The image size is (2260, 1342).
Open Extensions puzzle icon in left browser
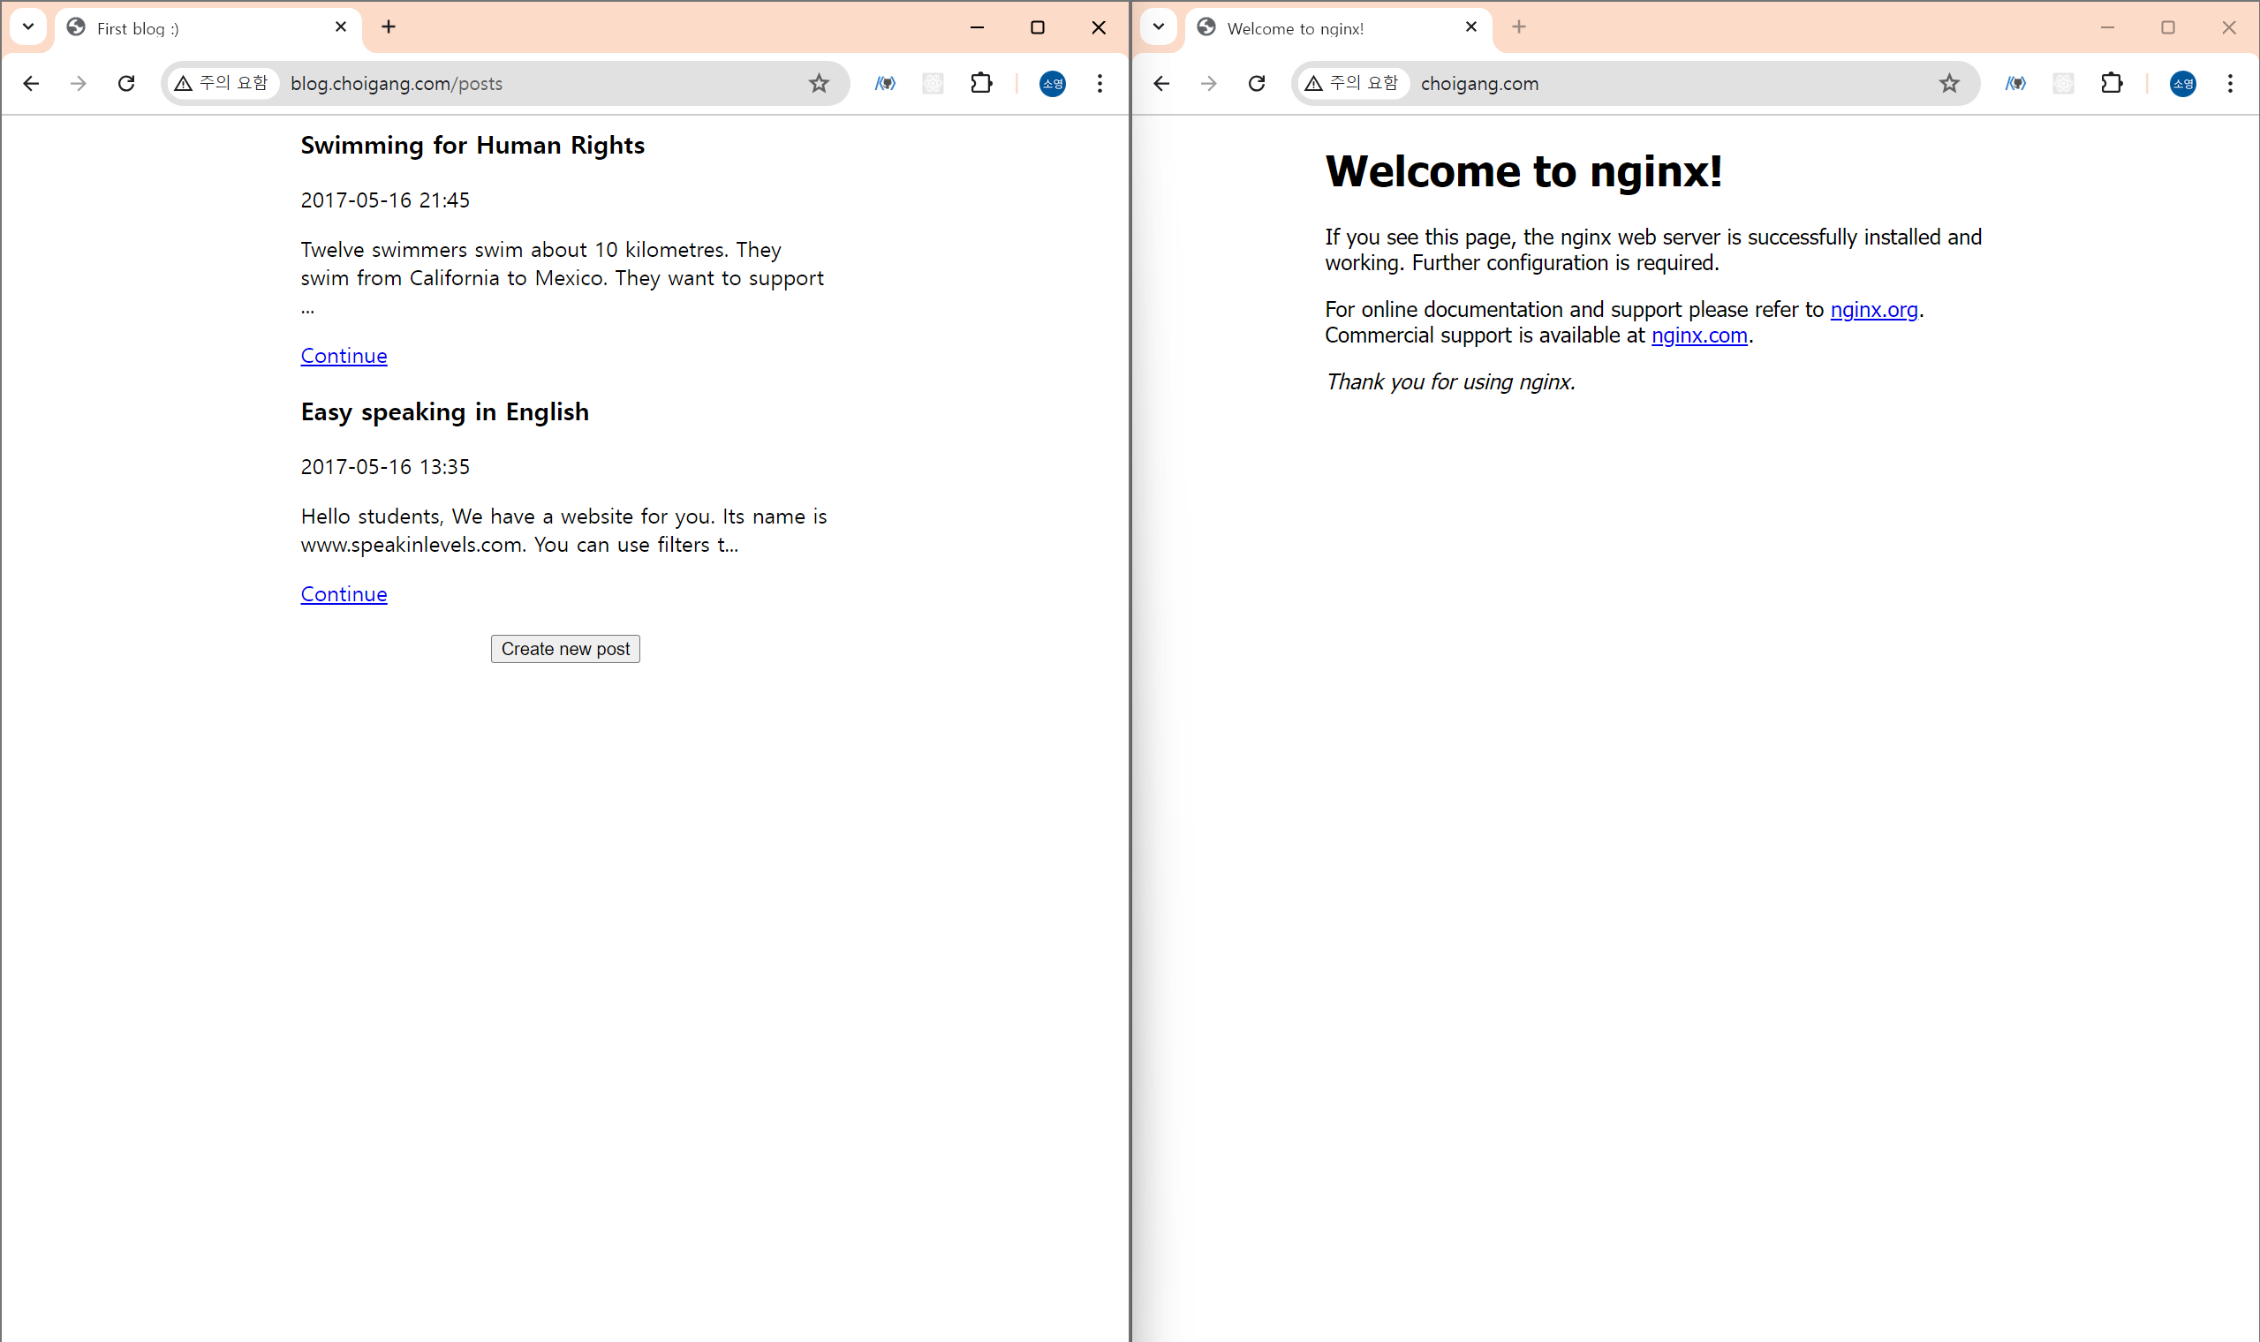(981, 83)
